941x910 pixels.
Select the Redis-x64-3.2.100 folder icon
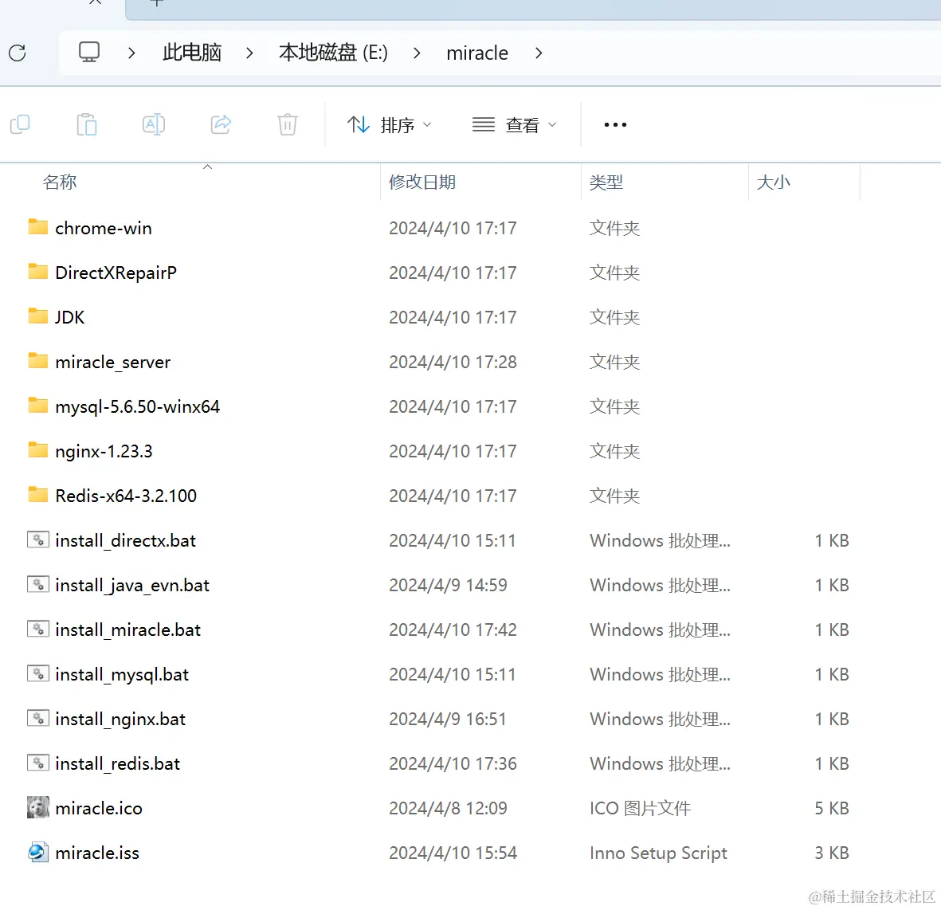(37, 495)
